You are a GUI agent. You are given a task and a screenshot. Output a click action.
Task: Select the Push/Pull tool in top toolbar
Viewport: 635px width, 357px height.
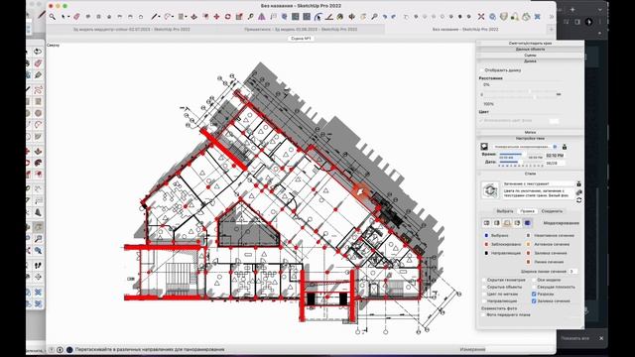tap(194, 17)
